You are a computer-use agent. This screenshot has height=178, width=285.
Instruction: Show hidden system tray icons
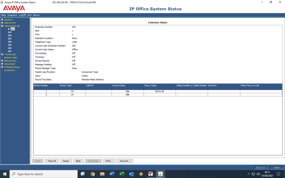tap(249, 174)
